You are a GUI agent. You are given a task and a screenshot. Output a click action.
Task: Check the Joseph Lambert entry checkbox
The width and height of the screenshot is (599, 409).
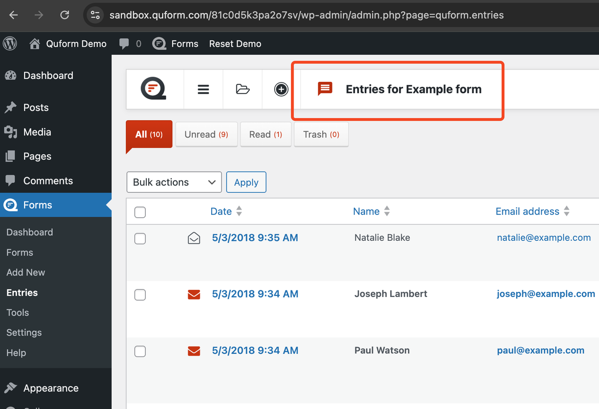click(x=140, y=294)
